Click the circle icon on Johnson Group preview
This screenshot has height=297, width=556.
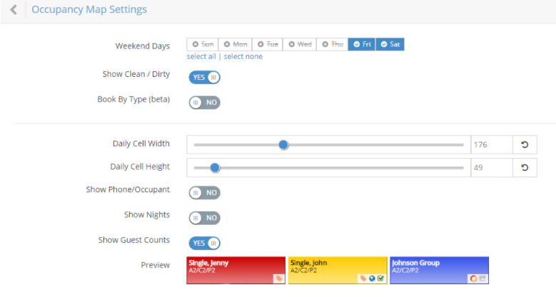472,278
